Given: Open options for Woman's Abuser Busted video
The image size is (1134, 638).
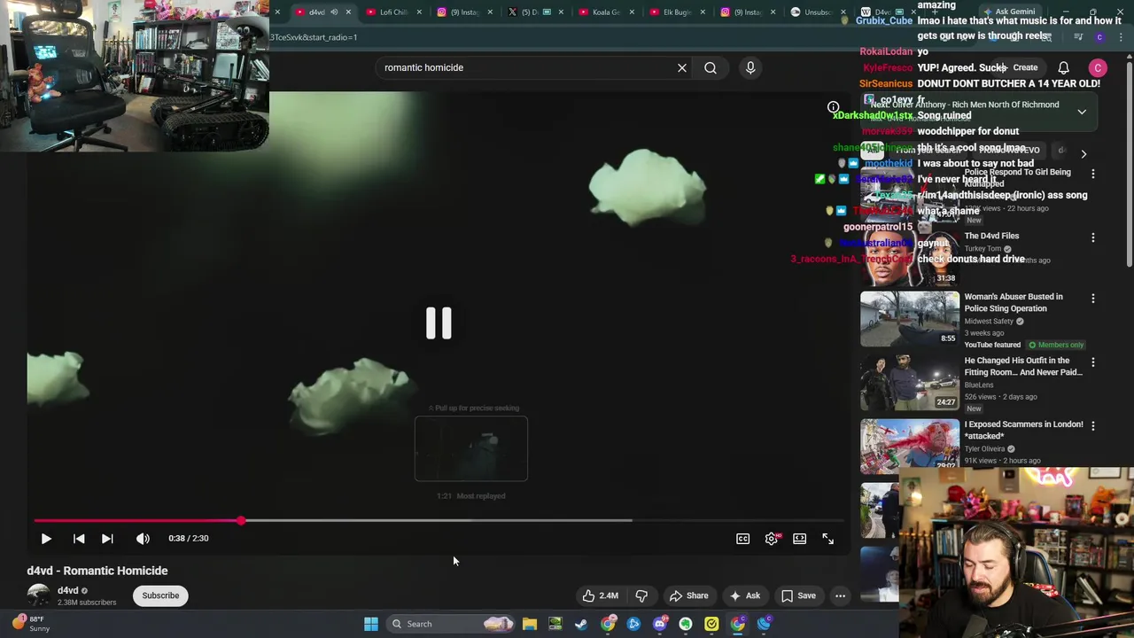Looking at the screenshot, I should (1092, 299).
